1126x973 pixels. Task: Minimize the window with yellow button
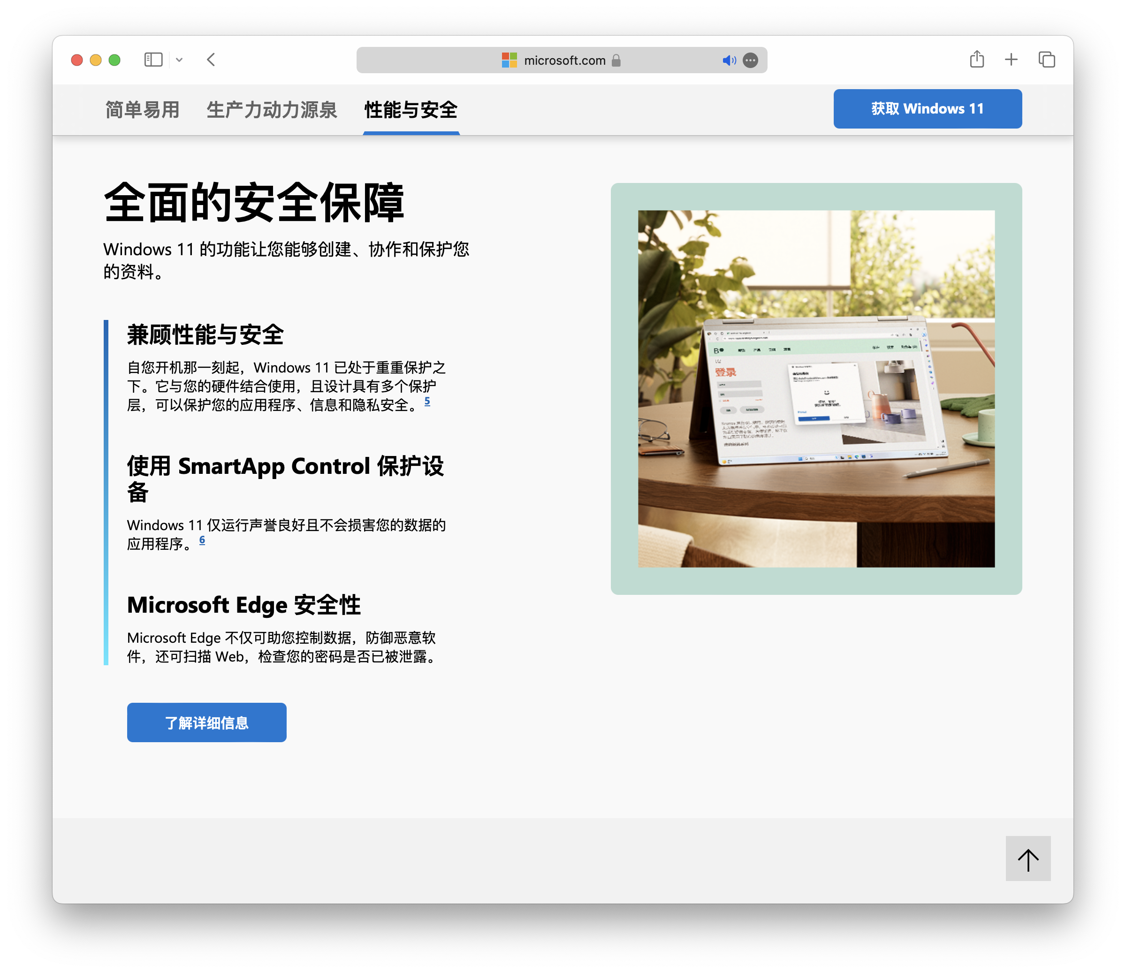pyautogui.click(x=96, y=60)
